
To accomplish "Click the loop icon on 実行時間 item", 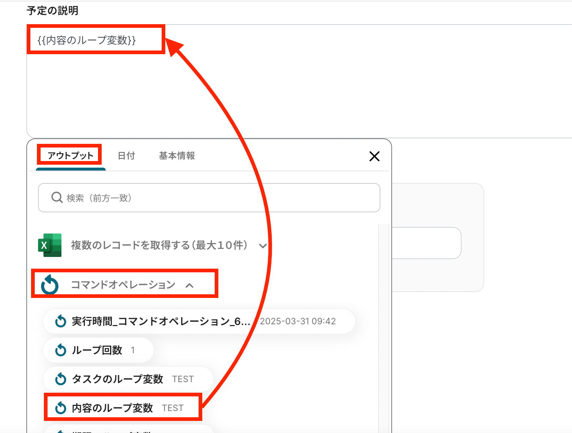I will (x=61, y=321).
